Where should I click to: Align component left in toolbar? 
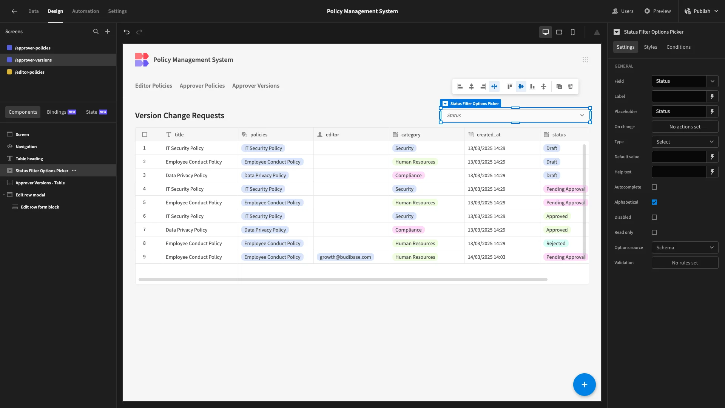[460, 87]
